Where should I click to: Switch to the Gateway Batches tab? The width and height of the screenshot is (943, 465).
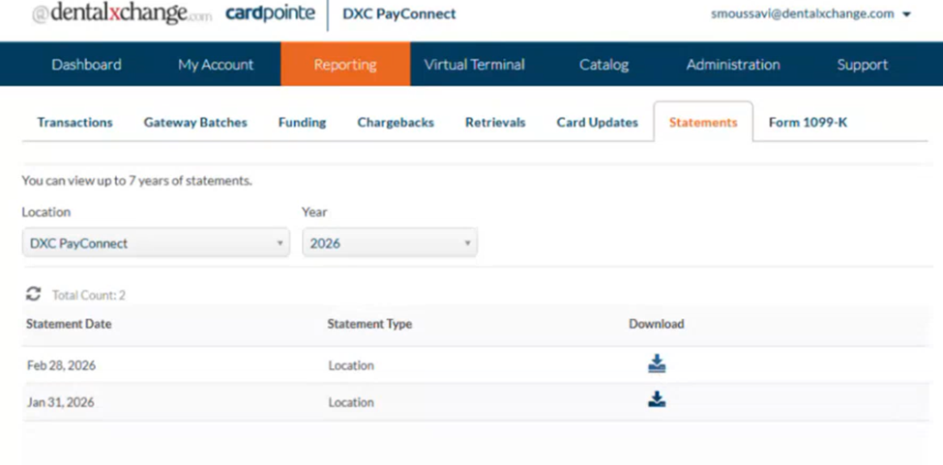coord(195,123)
